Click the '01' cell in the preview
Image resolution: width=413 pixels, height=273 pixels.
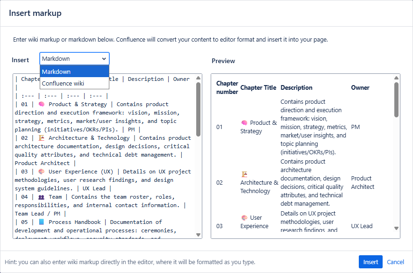(x=220, y=127)
